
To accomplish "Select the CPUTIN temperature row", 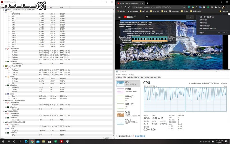I will coord(57,51).
